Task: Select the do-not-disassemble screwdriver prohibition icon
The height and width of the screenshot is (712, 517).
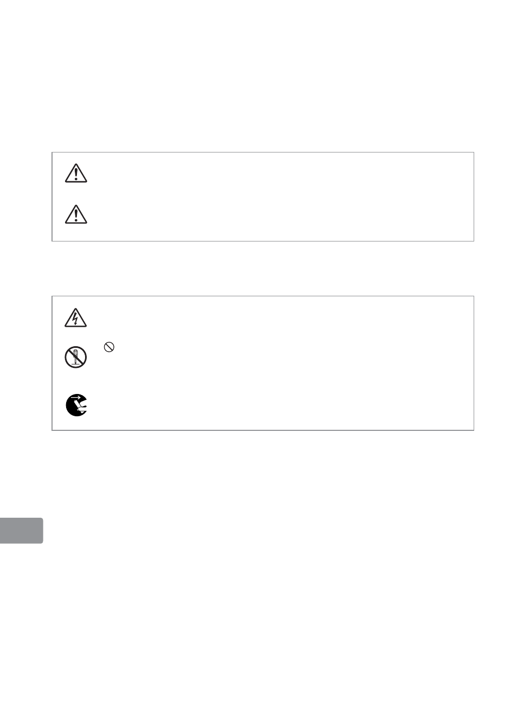Action: point(75,358)
